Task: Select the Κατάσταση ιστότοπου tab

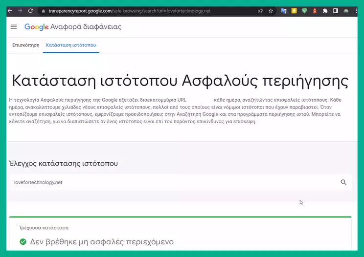Action: [x=71, y=45]
